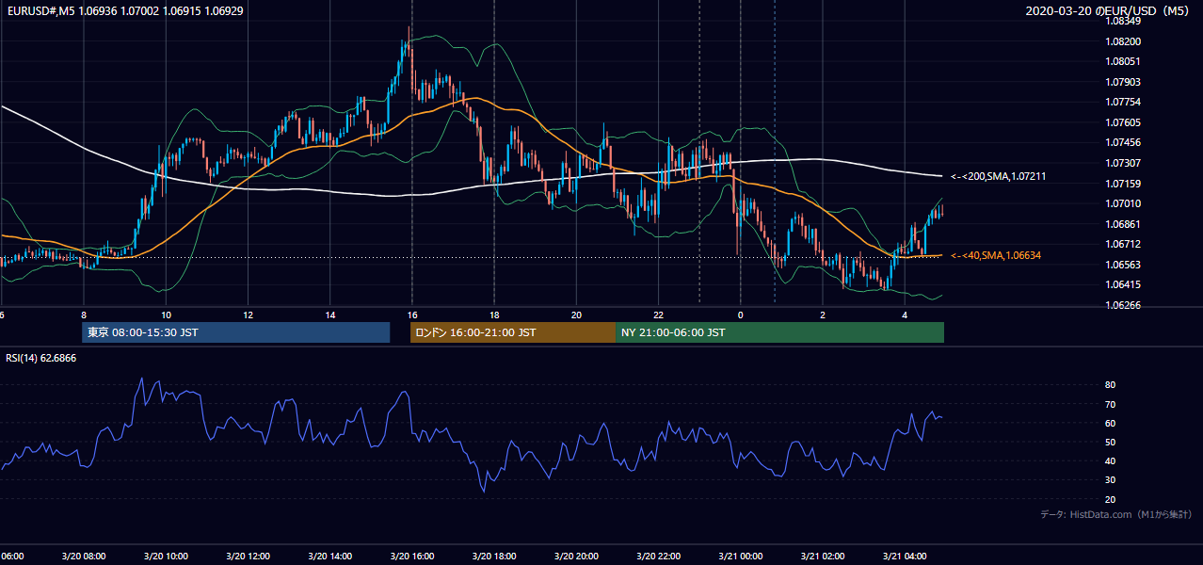The width and height of the screenshot is (1203, 565).
Task: Click hour axis label 10 under price chart
Action: pos(166,315)
